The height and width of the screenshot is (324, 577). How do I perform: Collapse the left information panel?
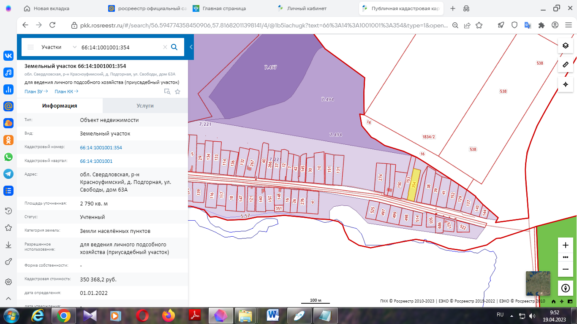[x=191, y=47]
